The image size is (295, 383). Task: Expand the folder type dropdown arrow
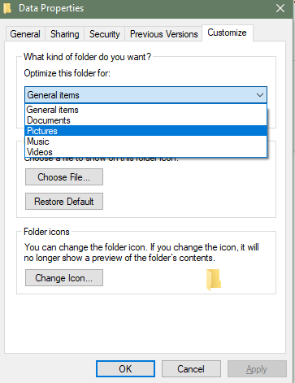(260, 95)
